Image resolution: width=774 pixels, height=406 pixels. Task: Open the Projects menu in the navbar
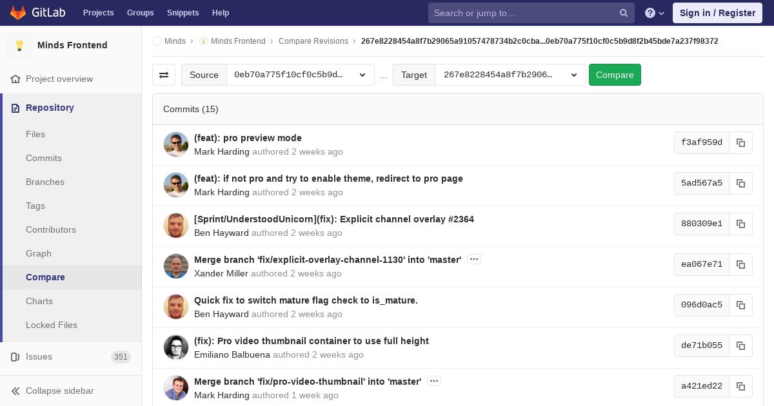(99, 13)
